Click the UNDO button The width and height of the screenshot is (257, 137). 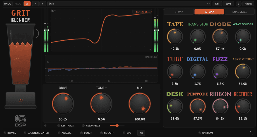coord(8,4)
